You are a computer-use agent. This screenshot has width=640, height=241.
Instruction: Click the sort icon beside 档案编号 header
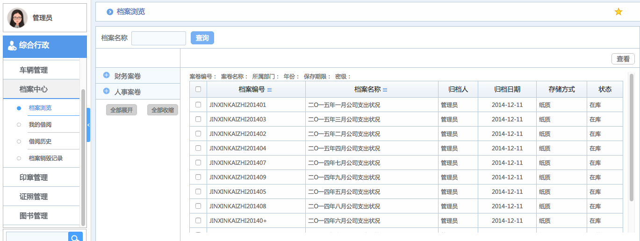pos(269,90)
